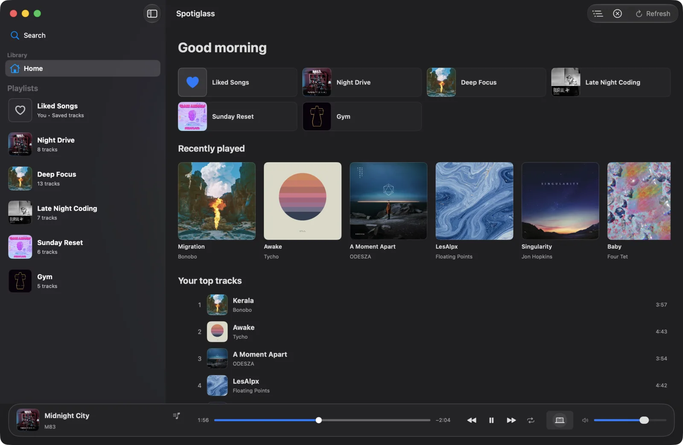Open the Gym shortcut card
This screenshot has height=445, width=683.
362,117
